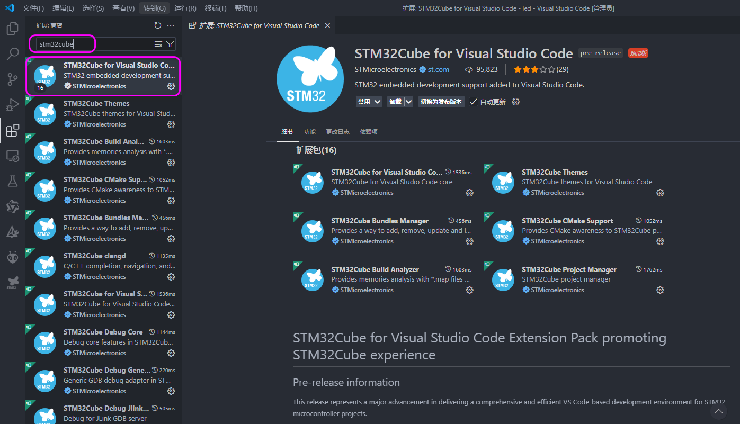Viewport: 740px width, 424px height.
Task: Open gear menu for STM32Cube clangd list item
Action: (x=171, y=277)
